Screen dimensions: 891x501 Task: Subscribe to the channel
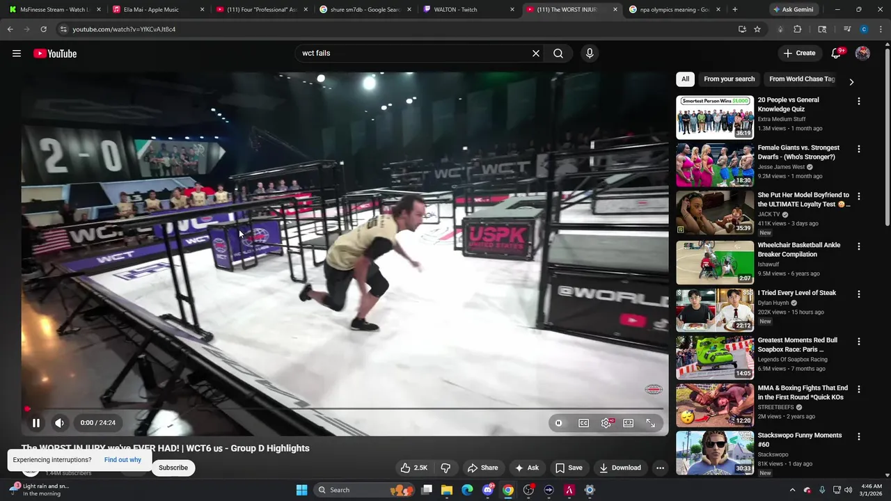tap(173, 468)
